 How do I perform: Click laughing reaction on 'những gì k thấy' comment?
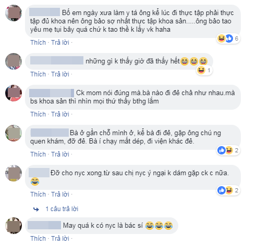[201, 70]
